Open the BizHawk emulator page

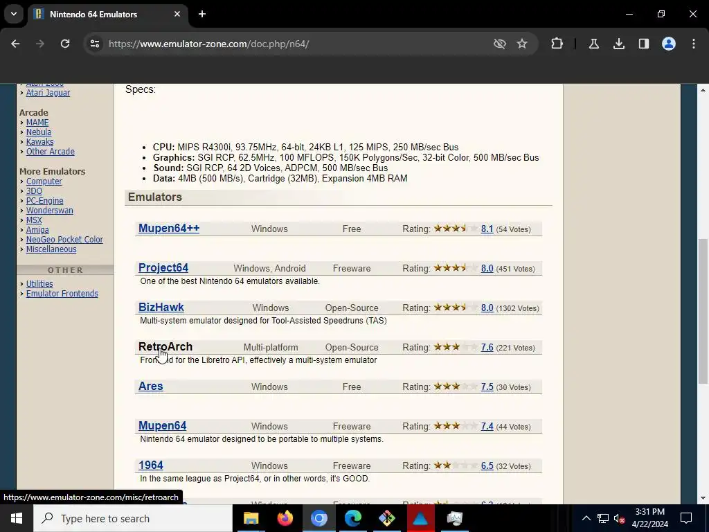(x=161, y=307)
